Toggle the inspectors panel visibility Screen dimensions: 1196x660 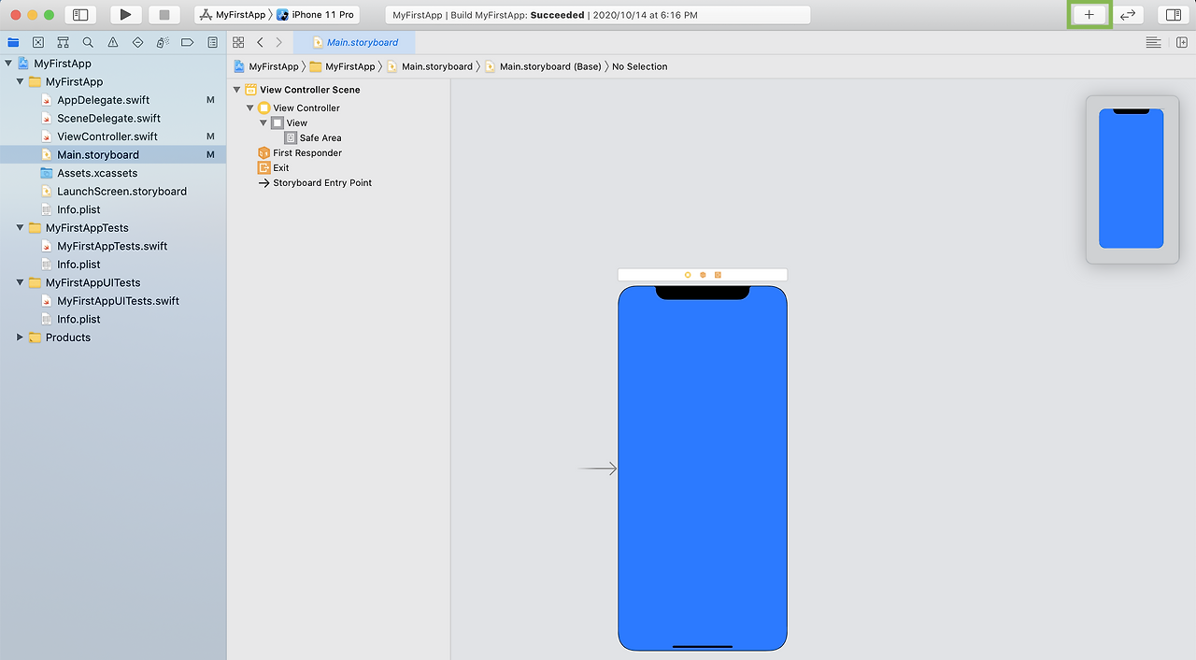[1174, 15]
